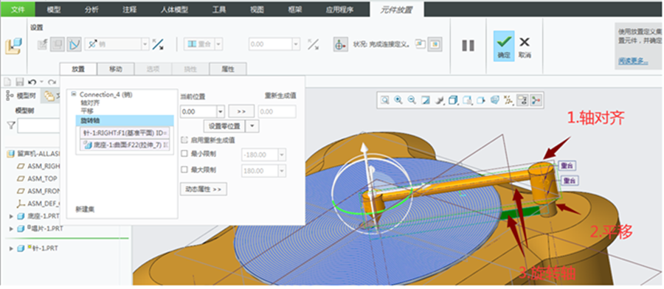Enable the 最大限制 checkbox
664x289 pixels.
pos(184,170)
